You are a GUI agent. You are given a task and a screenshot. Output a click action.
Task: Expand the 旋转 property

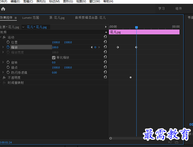click(x=3, y=62)
